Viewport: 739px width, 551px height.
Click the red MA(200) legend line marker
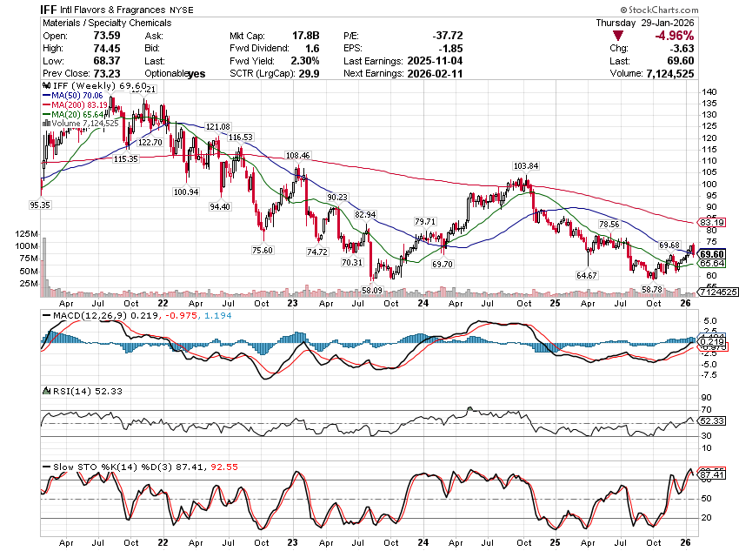[x=46, y=105]
